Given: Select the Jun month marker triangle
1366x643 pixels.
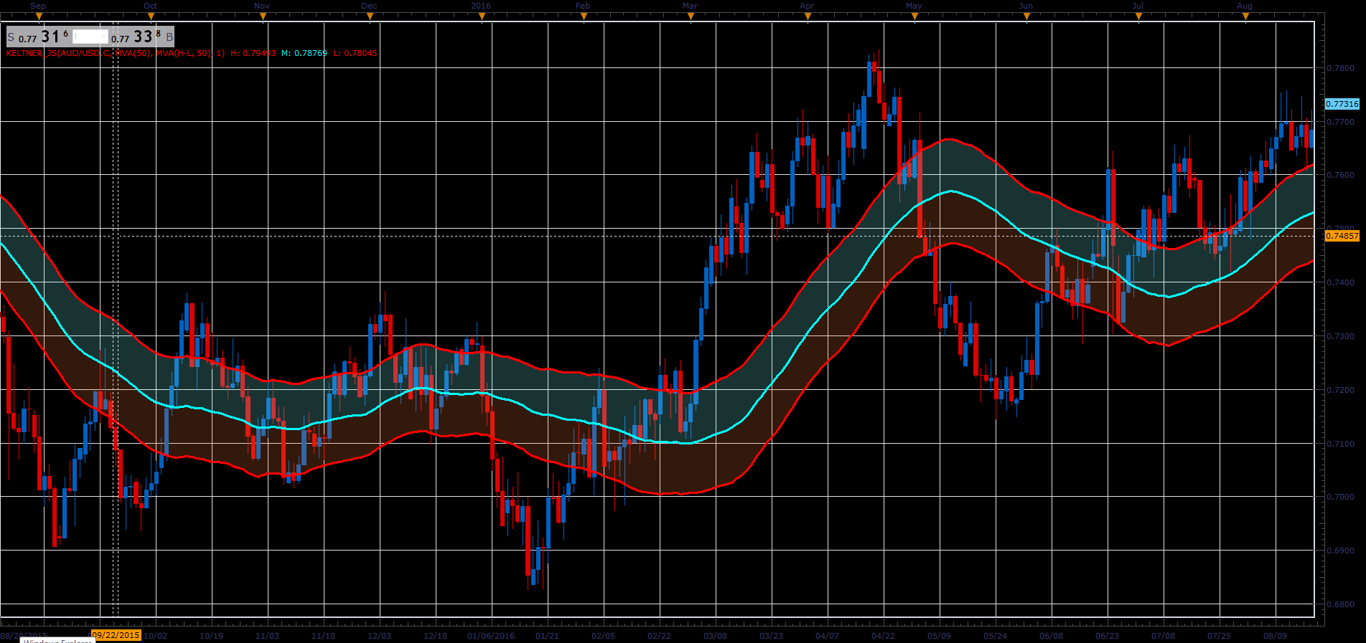Looking at the screenshot, I should point(1026,16).
